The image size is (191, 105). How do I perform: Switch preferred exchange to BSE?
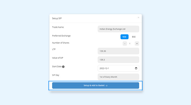tap(134, 37)
